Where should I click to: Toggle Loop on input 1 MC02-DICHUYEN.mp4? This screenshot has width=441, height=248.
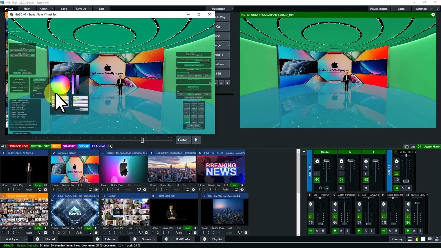point(38,185)
